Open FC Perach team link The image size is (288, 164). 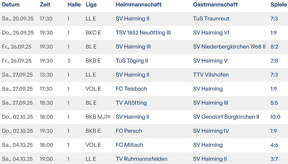(129, 131)
